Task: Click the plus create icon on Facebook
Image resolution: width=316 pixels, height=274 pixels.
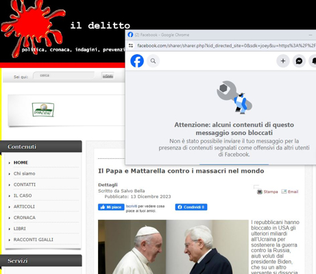Action: pos(283,61)
